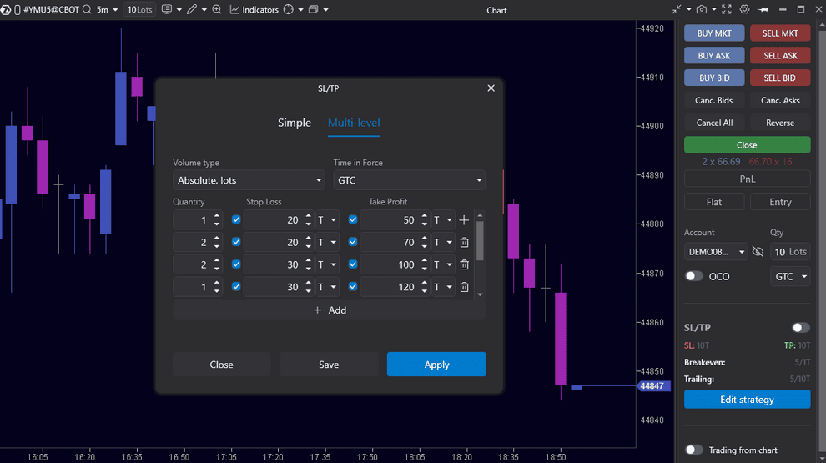Screen dimensions: 826x463
Task: Click the green Close position button
Action: 747,145
